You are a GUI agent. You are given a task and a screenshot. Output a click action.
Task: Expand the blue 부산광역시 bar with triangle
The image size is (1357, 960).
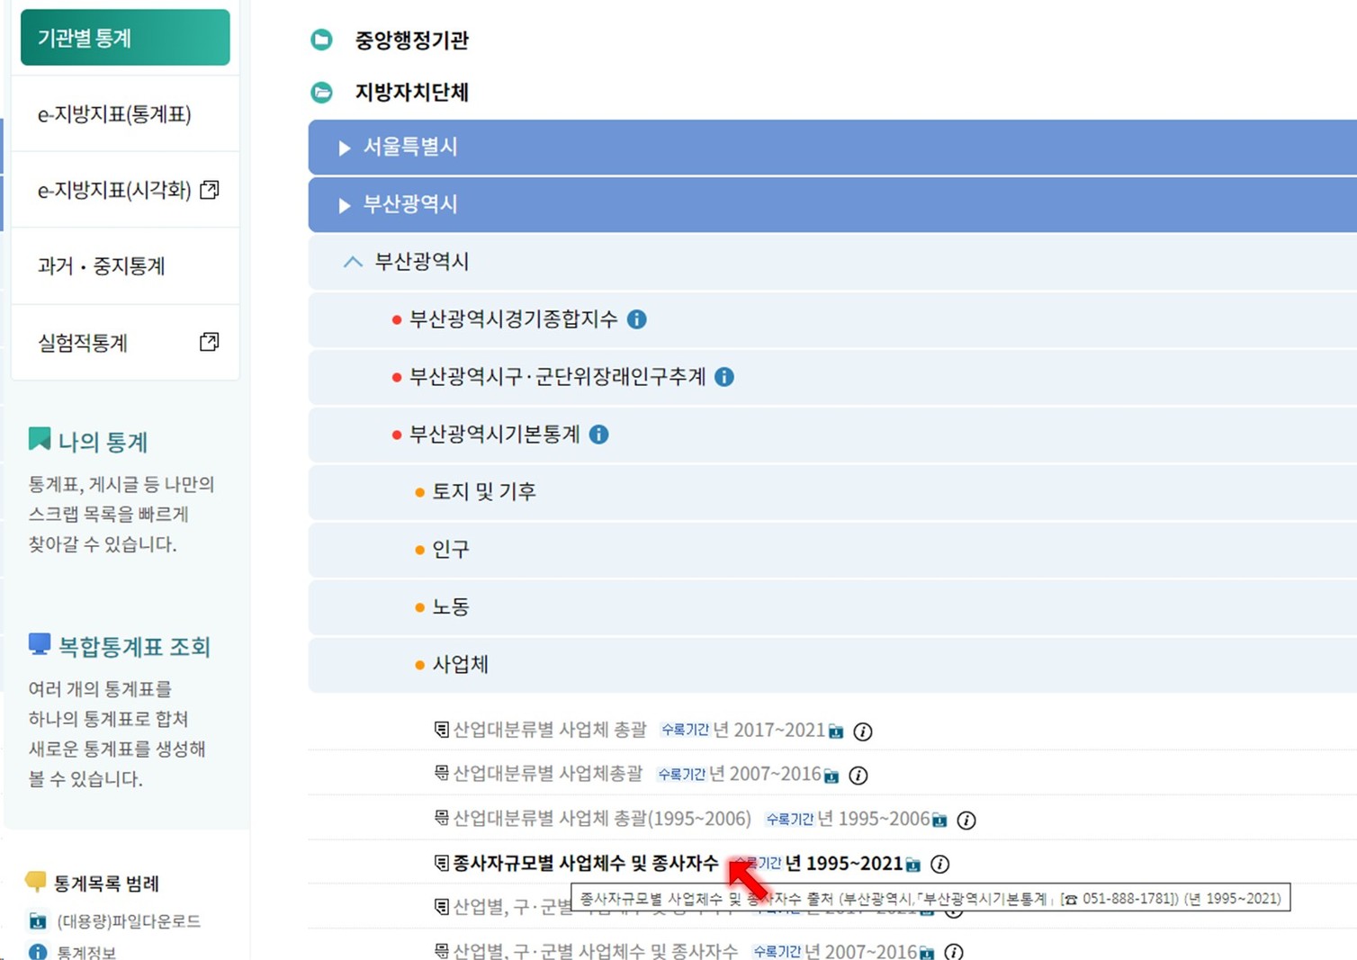(832, 204)
